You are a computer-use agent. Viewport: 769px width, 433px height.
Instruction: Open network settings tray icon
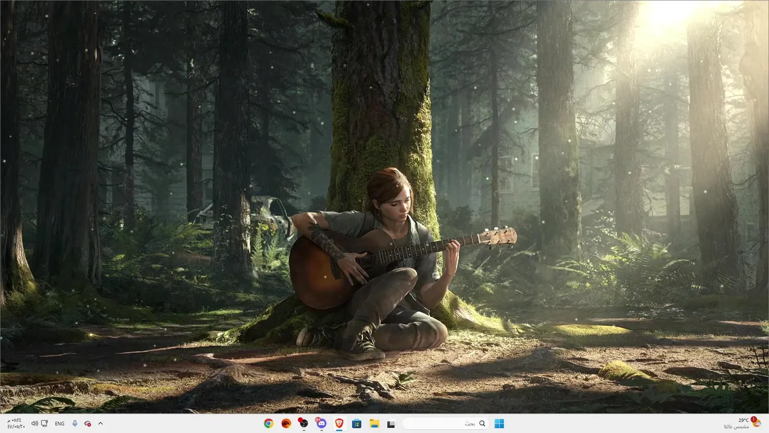click(44, 423)
